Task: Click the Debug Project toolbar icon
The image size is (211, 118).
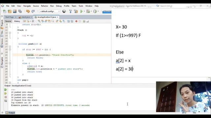Action: point(88,11)
